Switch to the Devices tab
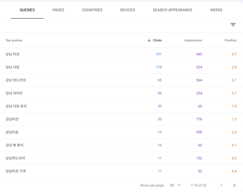The image size is (243, 192). 128,10
